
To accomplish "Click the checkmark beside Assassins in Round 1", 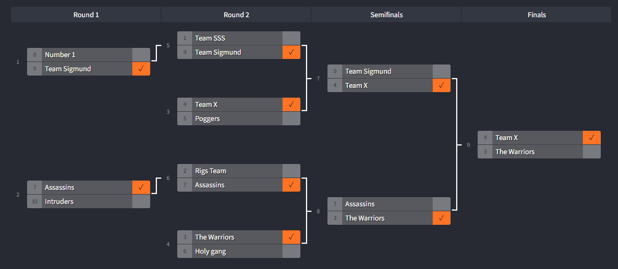I will coord(141,187).
